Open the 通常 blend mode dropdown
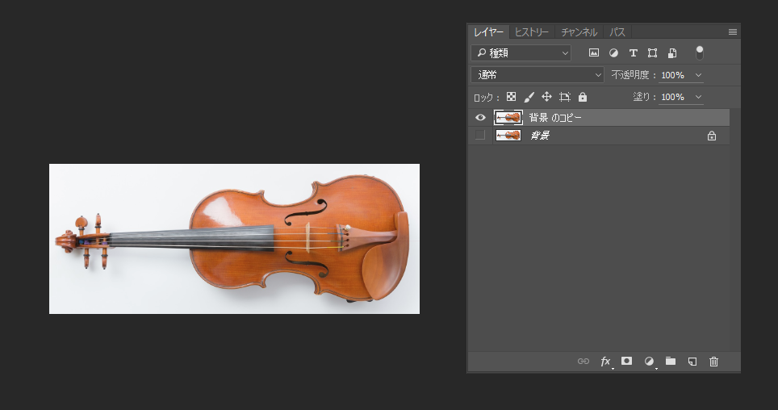The height and width of the screenshot is (410, 778). click(x=537, y=75)
